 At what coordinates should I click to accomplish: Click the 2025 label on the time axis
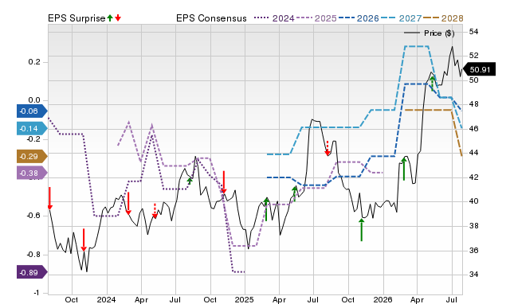tap(245, 299)
